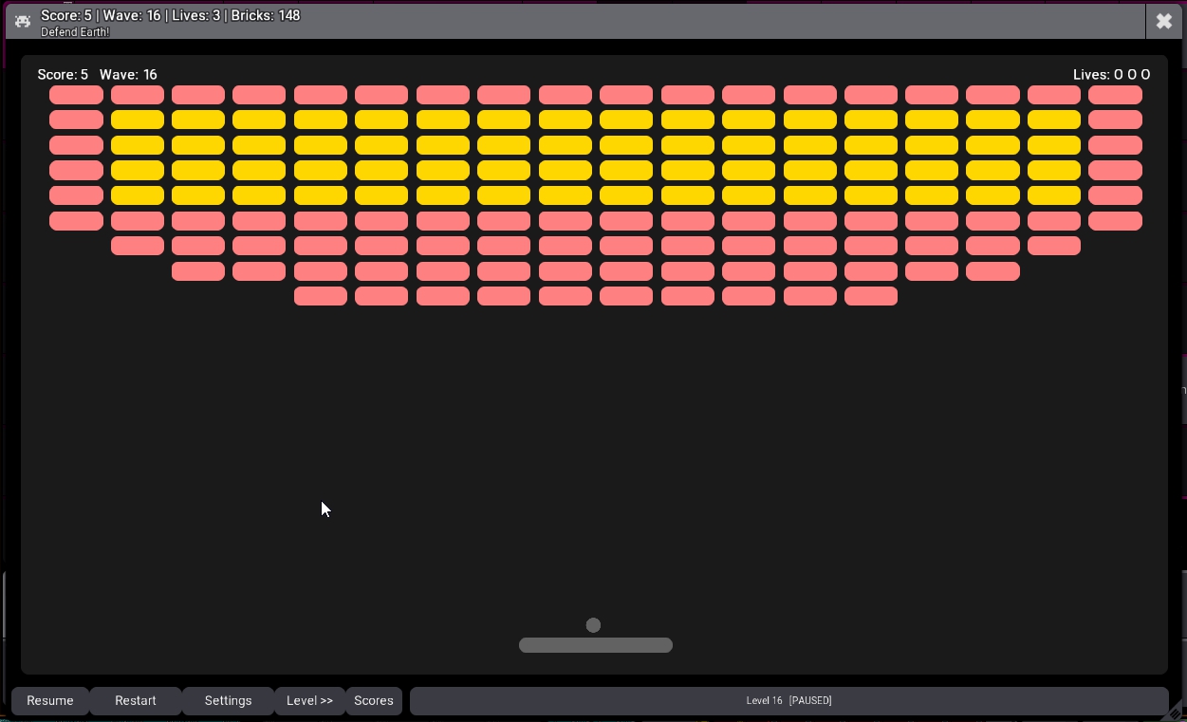Click the gray paddle bar
Viewport: 1187px width, 722px height.
point(595,645)
